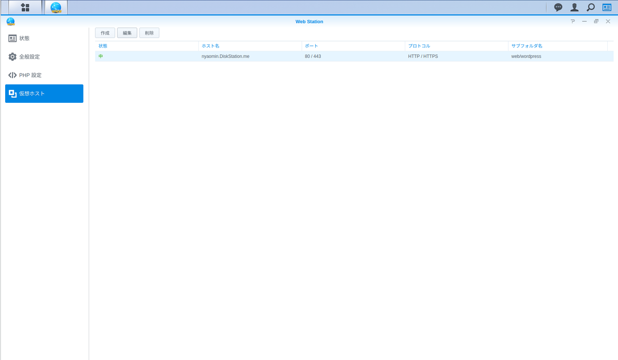Open the 全般設定 general settings page
618x360 pixels.
point(44,57)
